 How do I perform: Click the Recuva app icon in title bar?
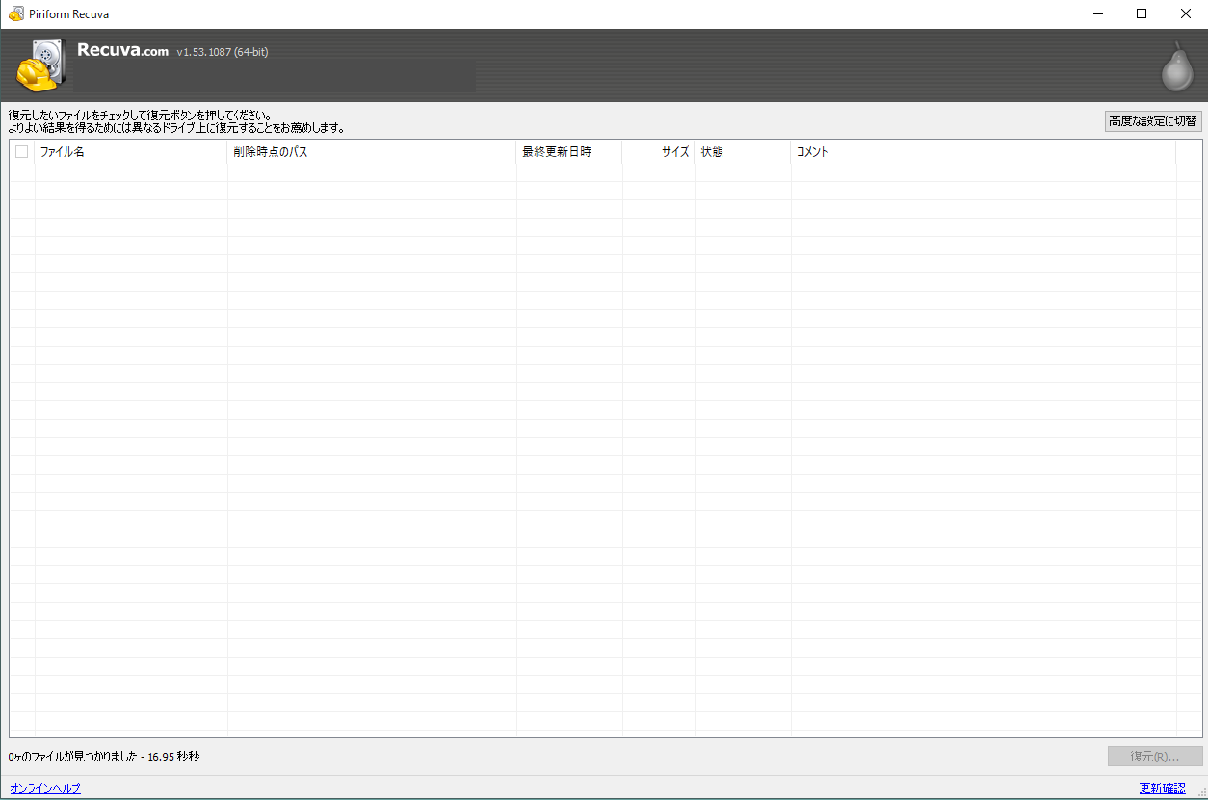tap(15, 13)
